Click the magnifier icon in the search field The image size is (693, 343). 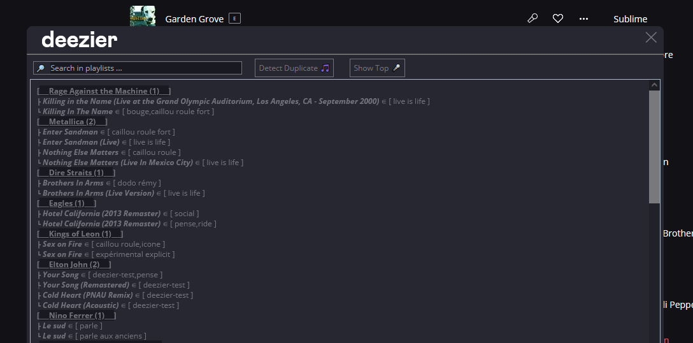tap(41, 68)
